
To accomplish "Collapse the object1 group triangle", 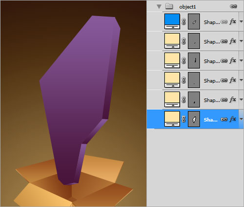I will tap(159, 7).
